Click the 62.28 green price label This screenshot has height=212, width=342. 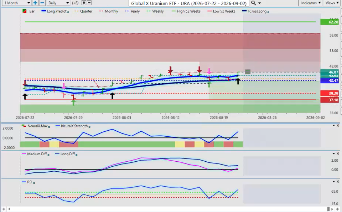point(330,22)
